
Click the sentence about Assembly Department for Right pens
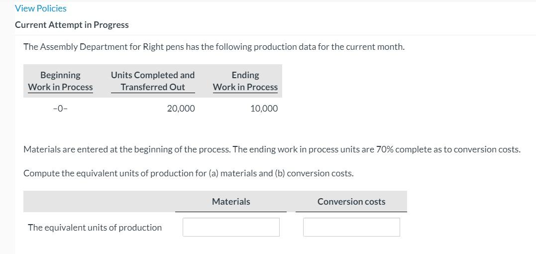coord(214,47)
